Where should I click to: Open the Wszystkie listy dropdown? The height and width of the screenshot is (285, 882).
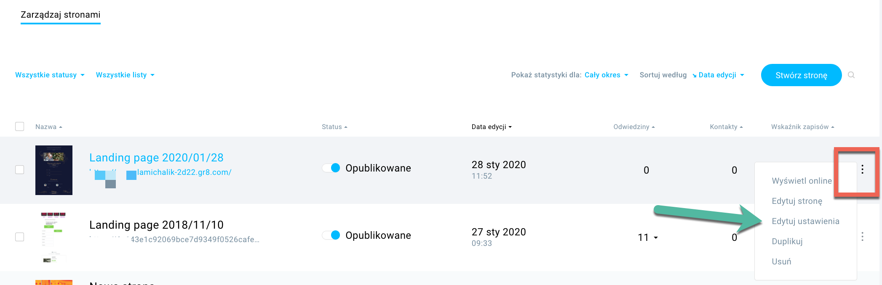coord(125,75)
